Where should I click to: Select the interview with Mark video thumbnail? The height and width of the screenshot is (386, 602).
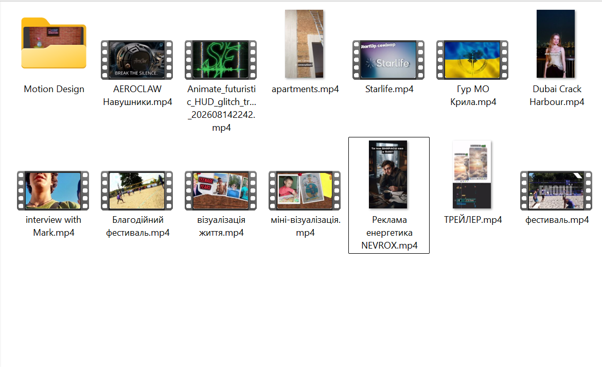53,190
